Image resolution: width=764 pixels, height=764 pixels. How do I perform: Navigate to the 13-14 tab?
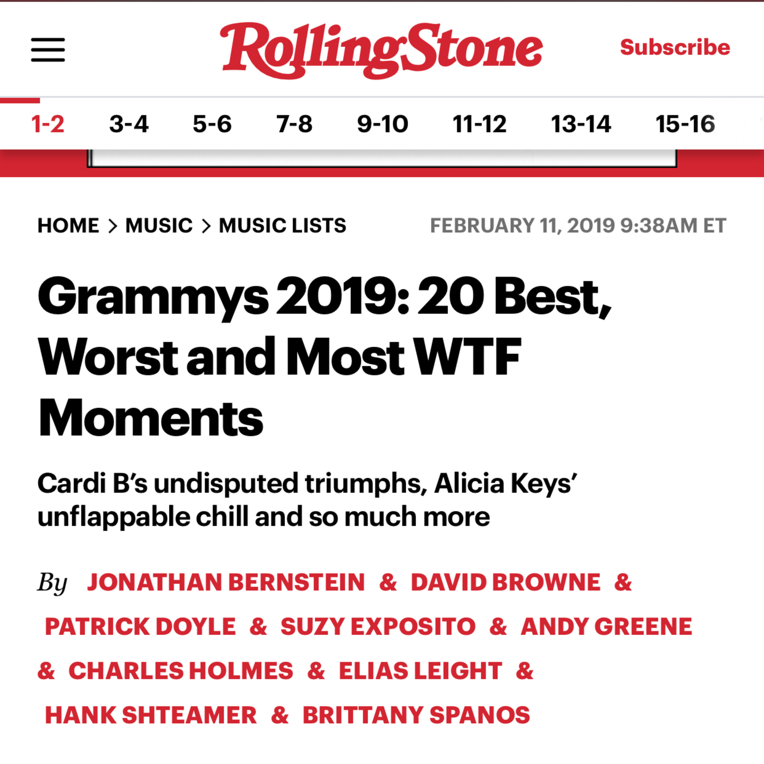(x=581, y=124)
